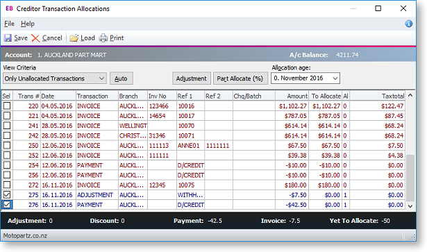Click Motopartz.co.nz in the status bar
The height and width of the screenshot is (252, 427).
(x=25, y=235)
